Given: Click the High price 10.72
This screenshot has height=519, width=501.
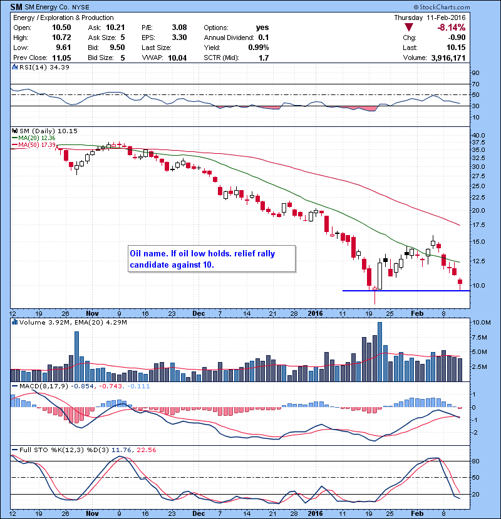Looking at the screenshot, I should [x=61, y=38].
